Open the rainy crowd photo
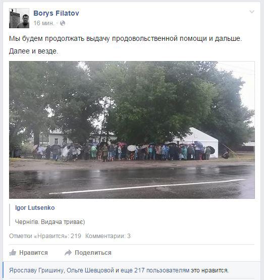 coord(132,130)
